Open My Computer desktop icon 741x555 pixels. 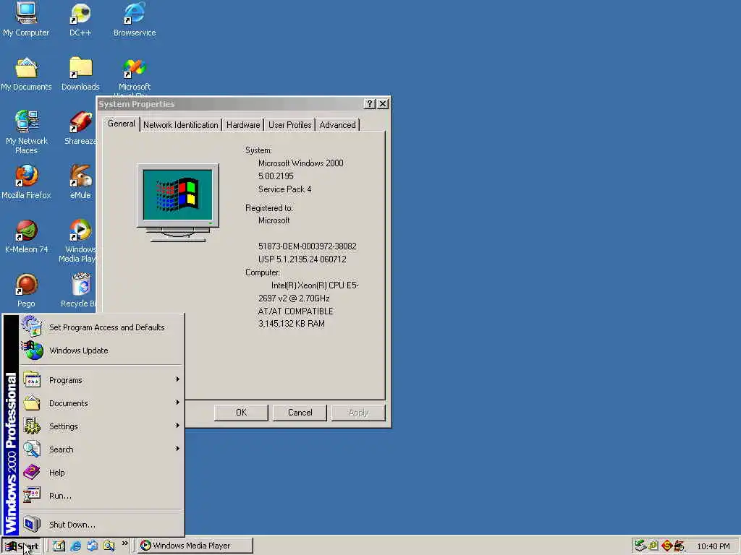click(26, 19)
